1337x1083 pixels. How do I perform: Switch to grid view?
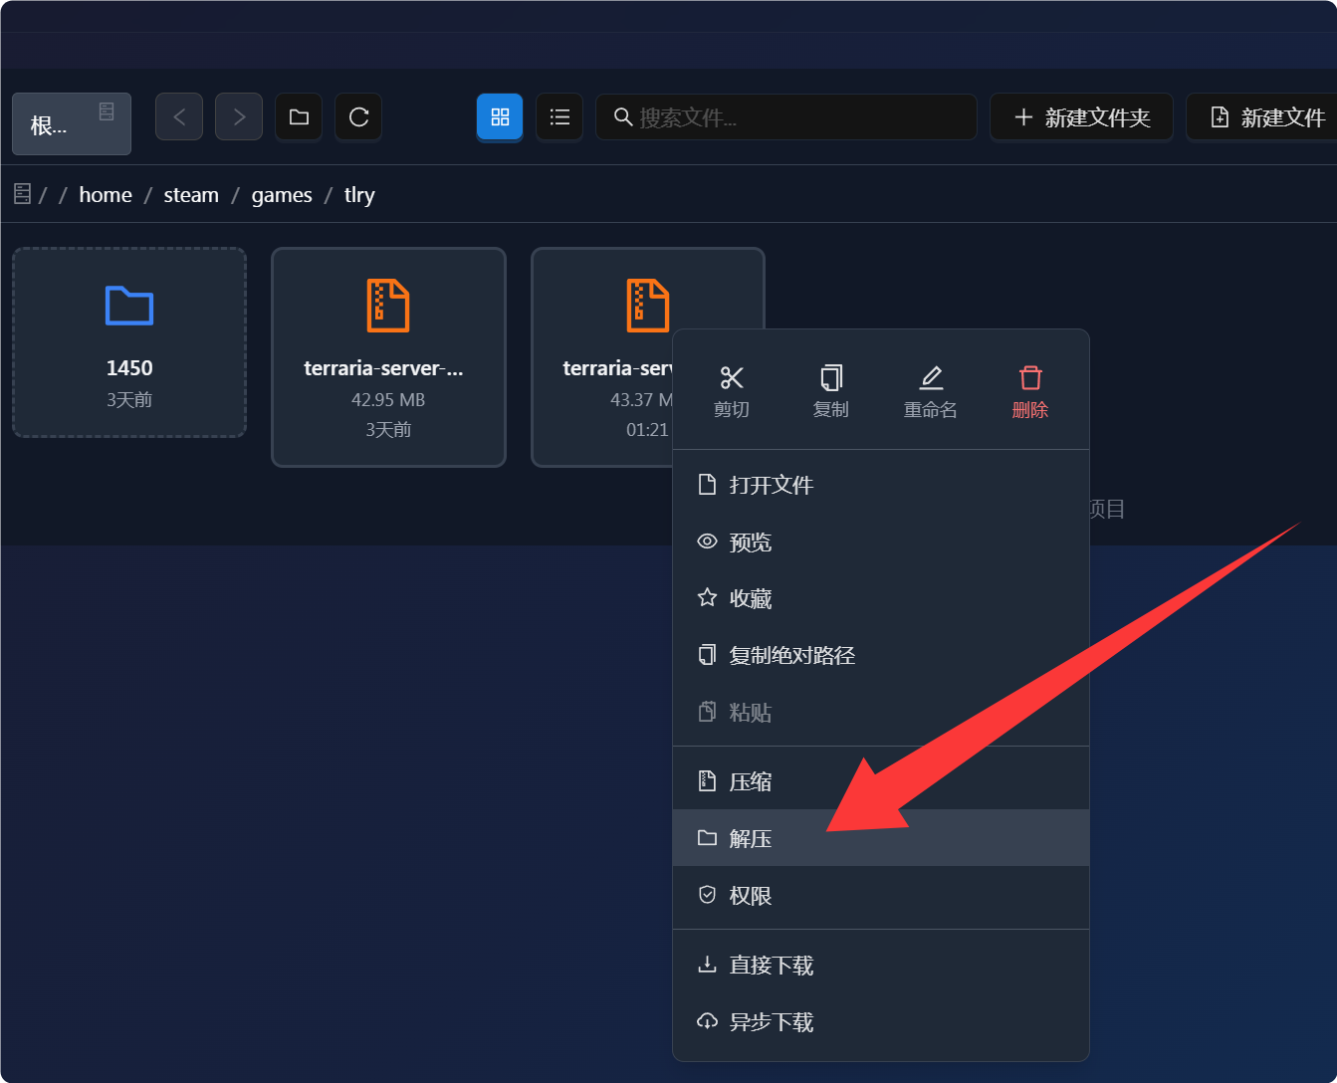pyautogui.click(x=500, y=117)
